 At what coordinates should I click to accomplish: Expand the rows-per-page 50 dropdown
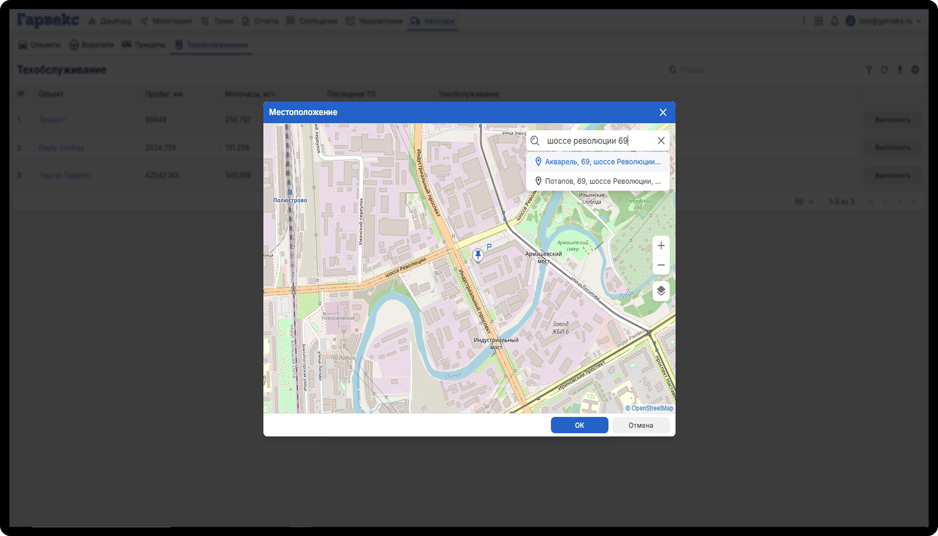click(x=804, y=202)
